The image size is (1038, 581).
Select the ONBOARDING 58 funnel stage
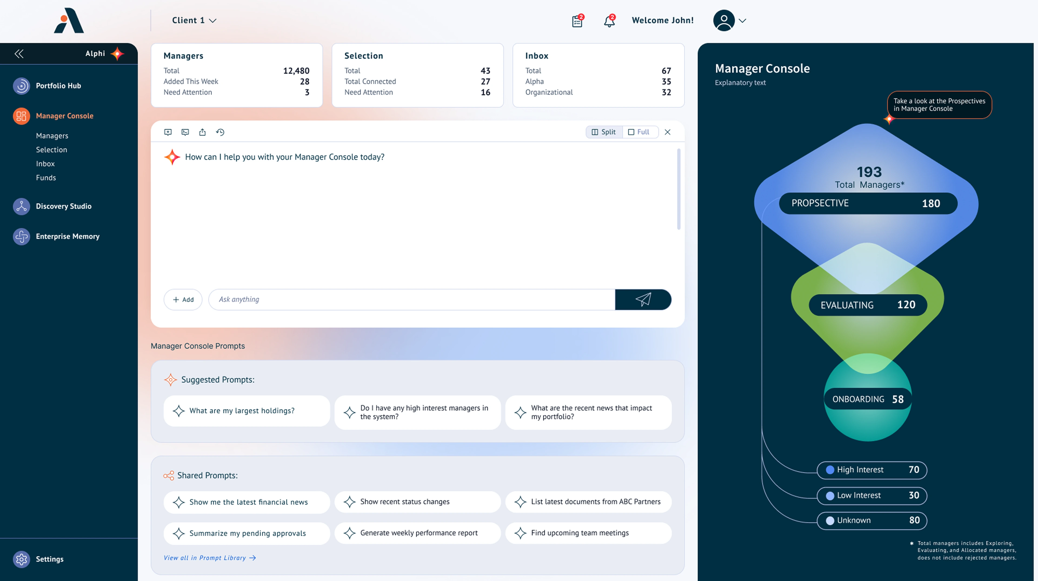click(x=868, y=399)
